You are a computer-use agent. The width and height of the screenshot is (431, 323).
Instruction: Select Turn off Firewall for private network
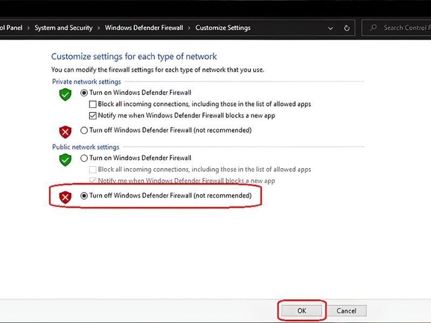[84, 130]
